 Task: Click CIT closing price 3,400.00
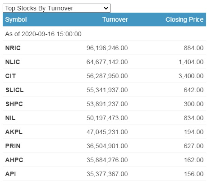point(191,76)
